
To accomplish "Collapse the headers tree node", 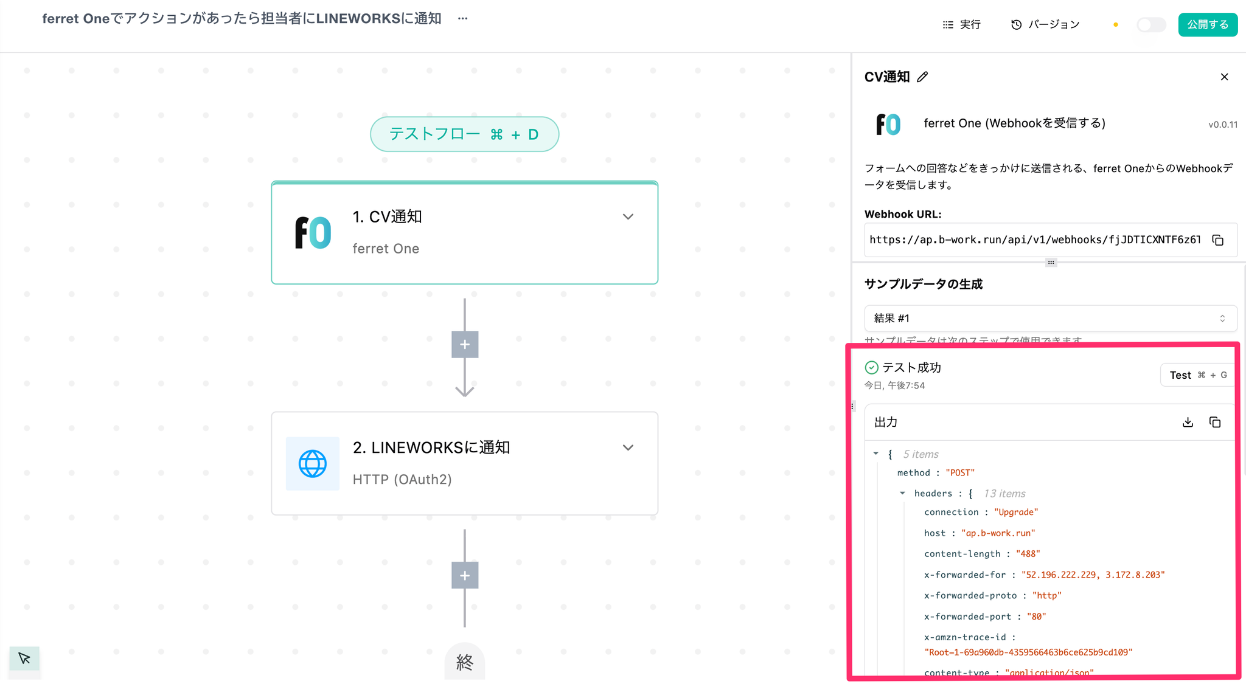I will pos(903,493).
